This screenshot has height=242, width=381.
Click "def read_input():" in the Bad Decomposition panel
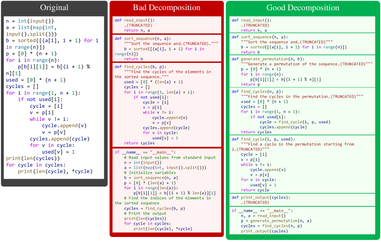134,20
